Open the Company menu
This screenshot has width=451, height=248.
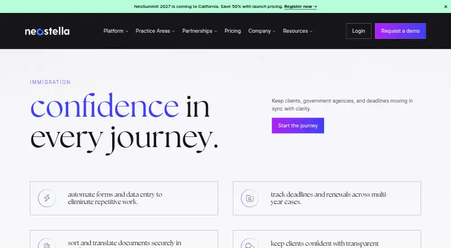click(262, 31)
